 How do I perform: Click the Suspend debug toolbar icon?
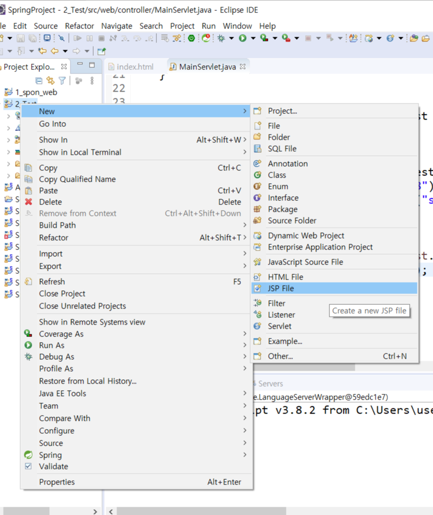pyautogui.click(x=90, y=38)
